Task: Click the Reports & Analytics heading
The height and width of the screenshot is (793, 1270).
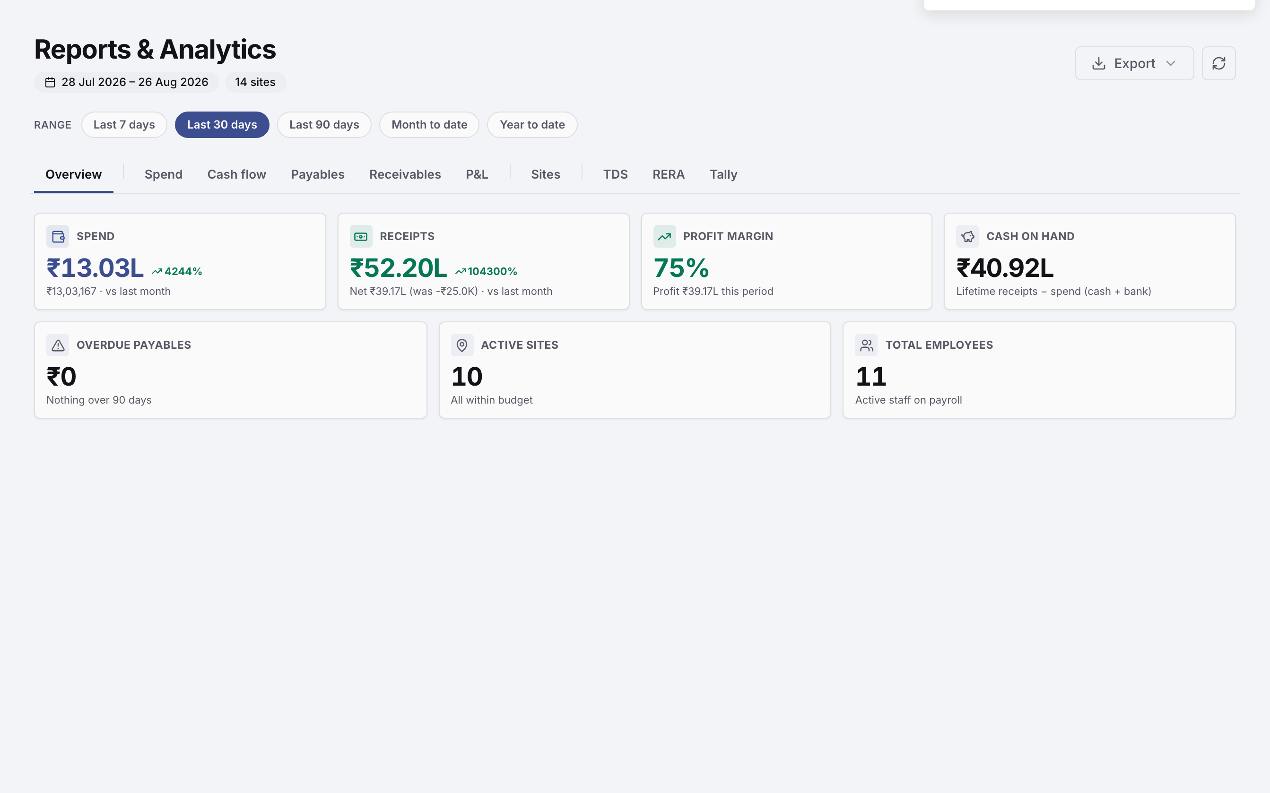Action: click(x=155, y=49)
